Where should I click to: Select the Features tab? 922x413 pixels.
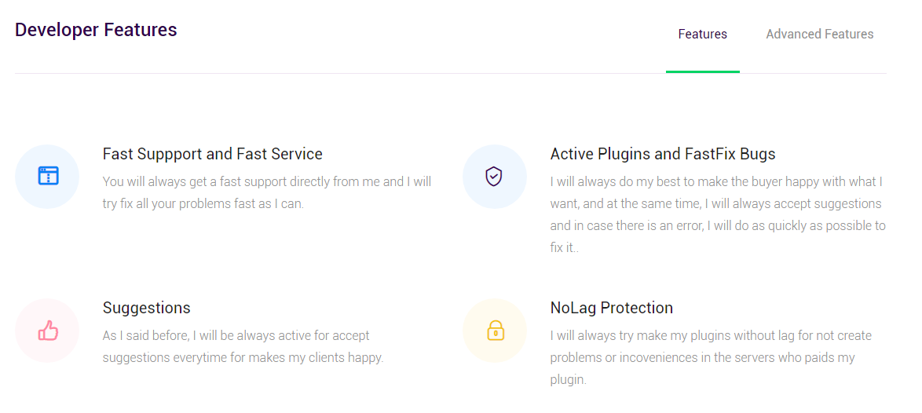(702, 34)
